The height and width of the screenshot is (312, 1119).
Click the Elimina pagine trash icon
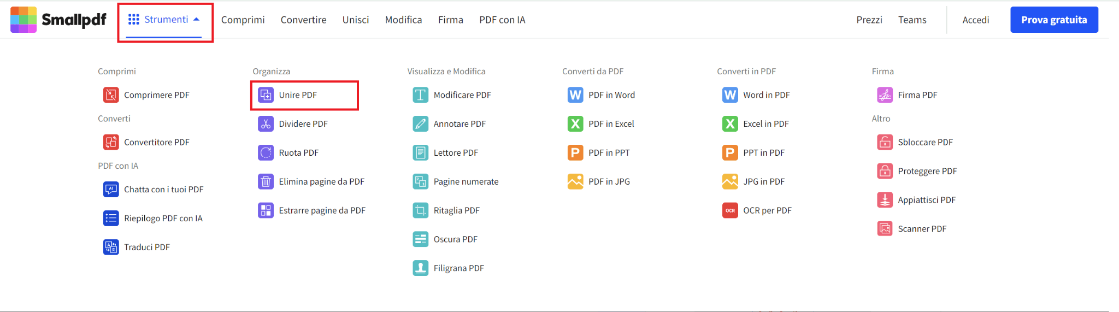pos(266,181)
